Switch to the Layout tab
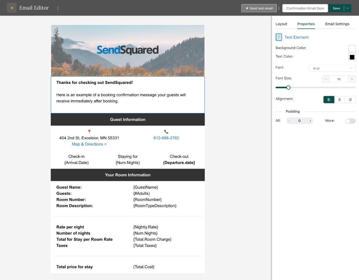 point(281,24)
